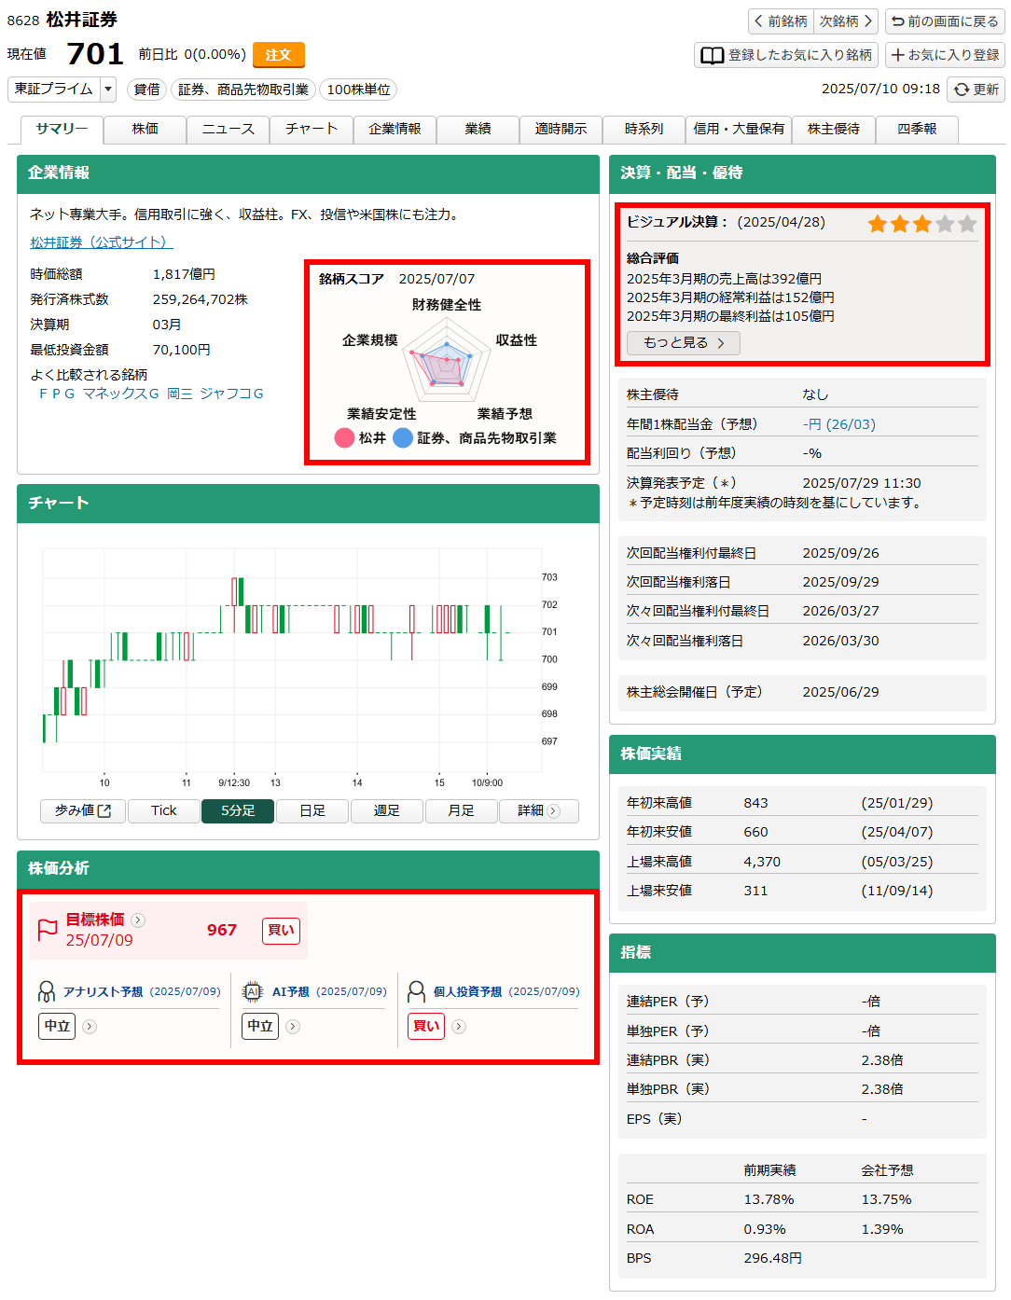Select the 日足 daily chart interval

point(312,811)
